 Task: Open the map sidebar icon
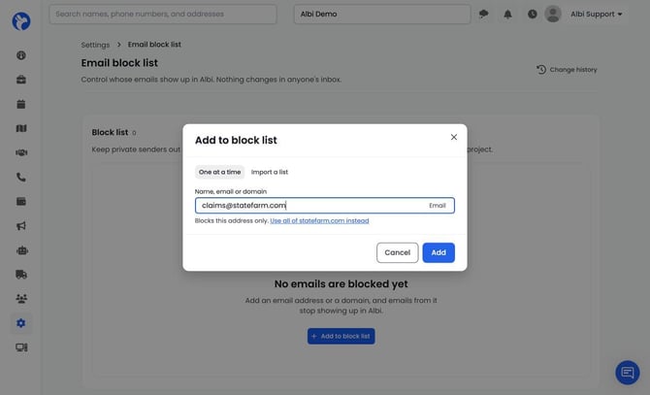pyautogui.click(x=21, y=128)
